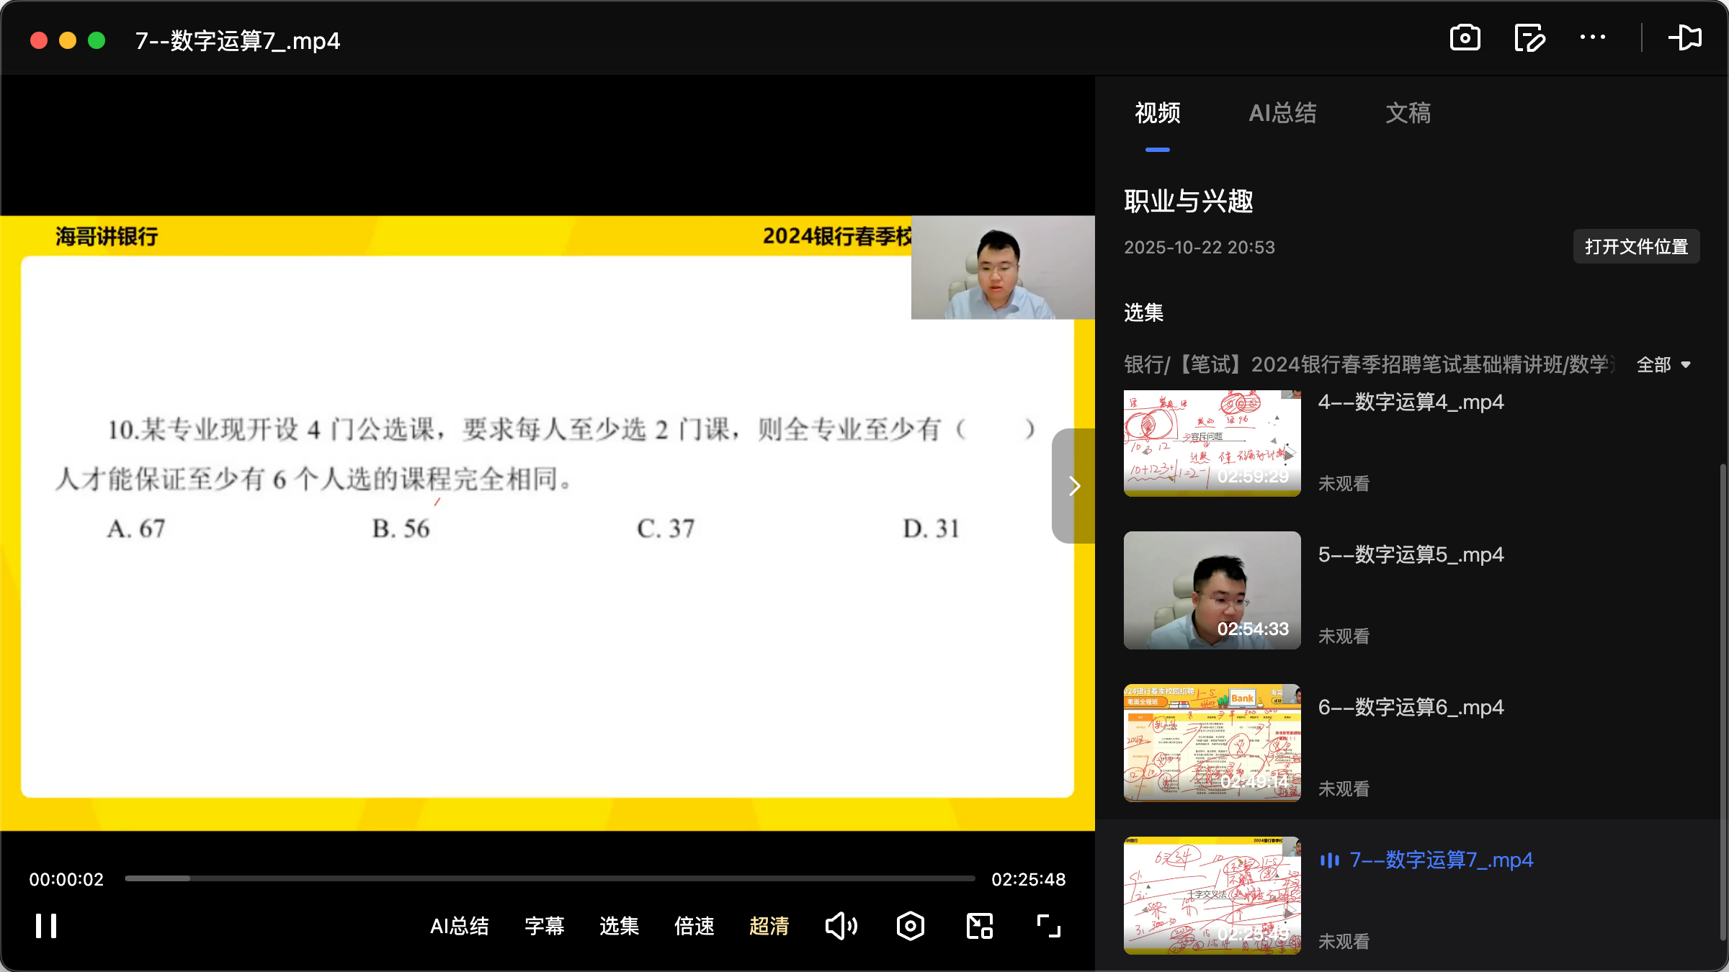Click the pin-to-window icon top right
Screen dimensions: 1729x972
[1686, 37]
